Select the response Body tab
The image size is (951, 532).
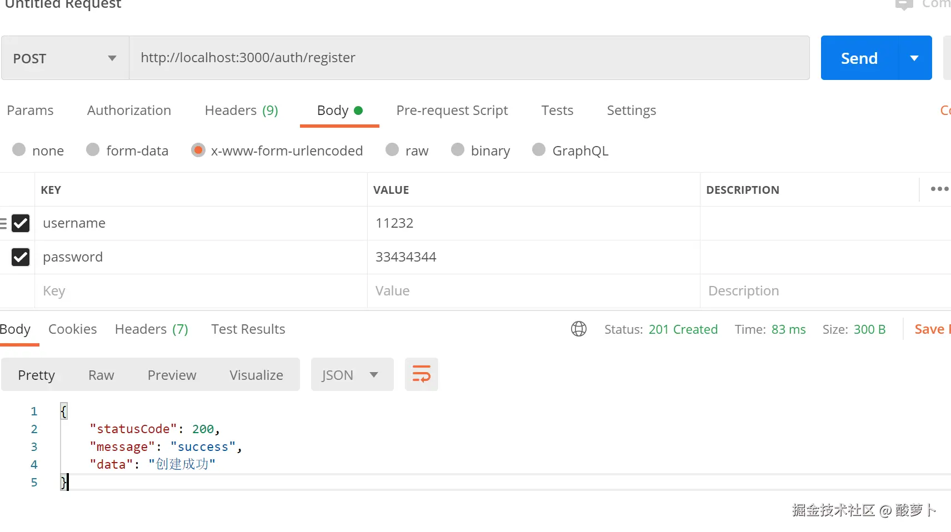point(15,329)
